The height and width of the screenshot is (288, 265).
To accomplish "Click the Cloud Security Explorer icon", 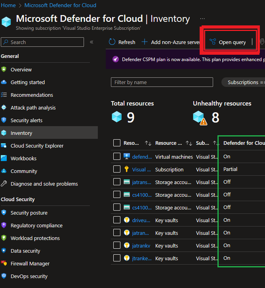I will tap(4, 146).
